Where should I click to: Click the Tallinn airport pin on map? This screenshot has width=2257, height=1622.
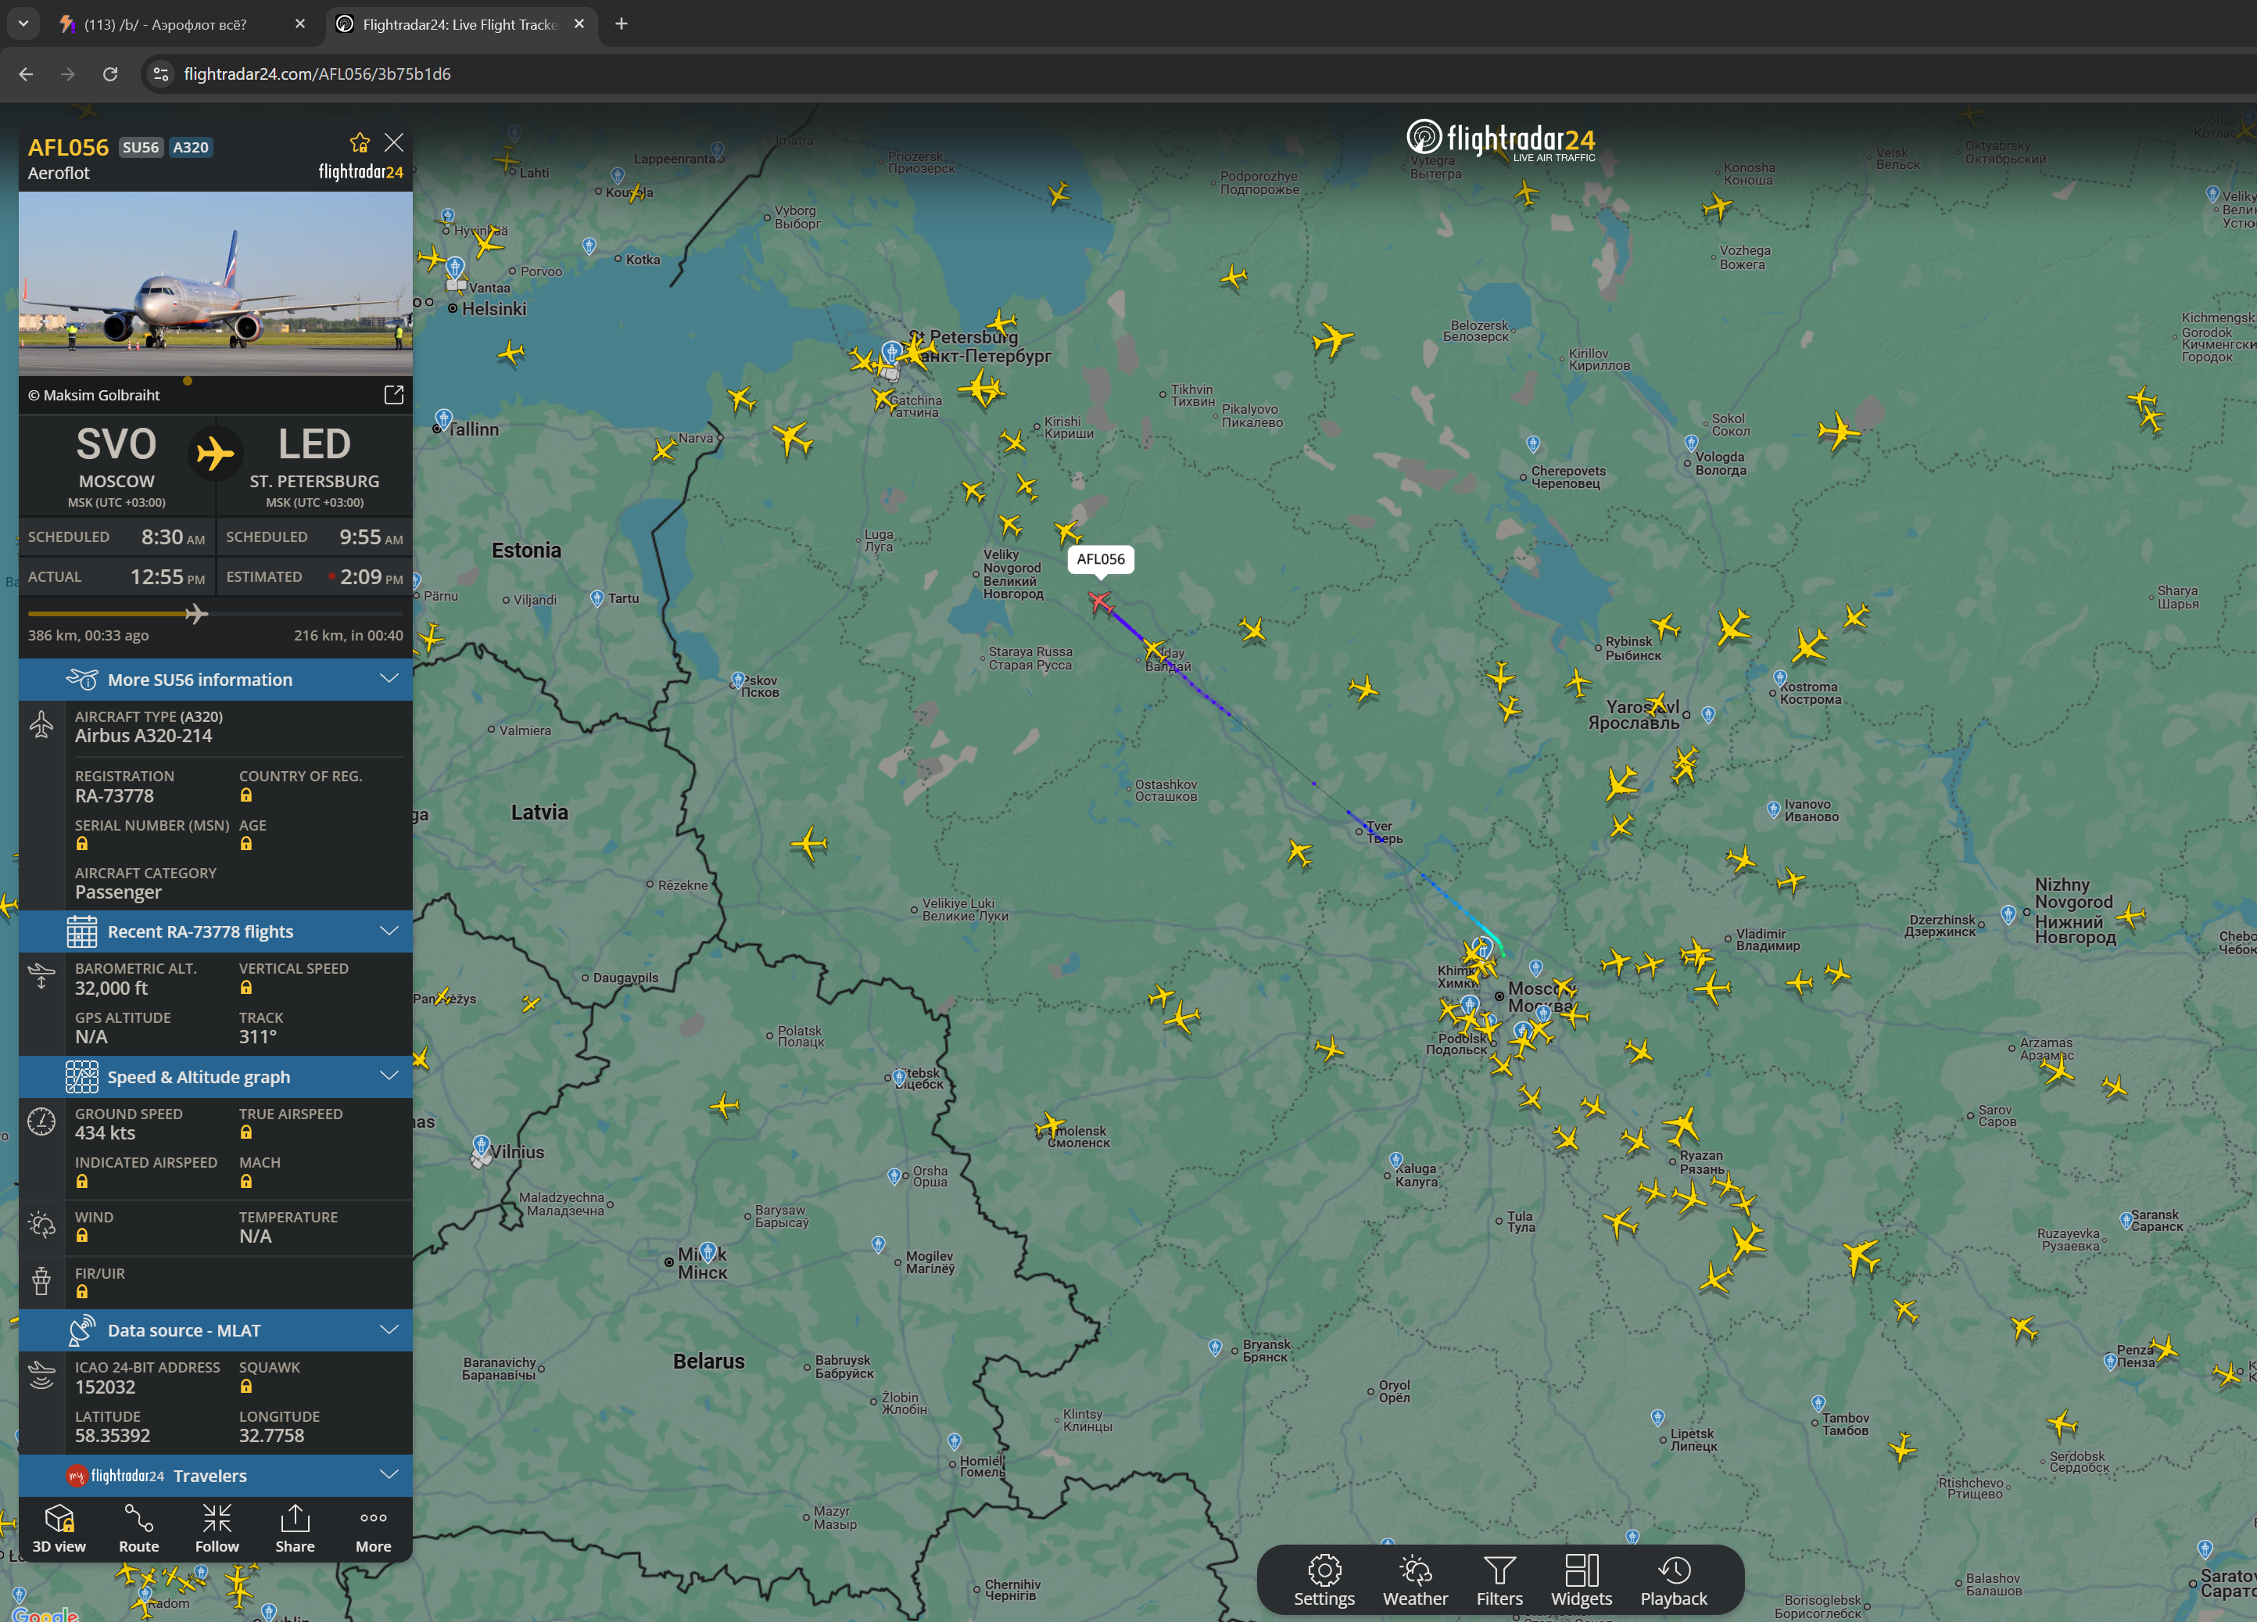(444, 418)
